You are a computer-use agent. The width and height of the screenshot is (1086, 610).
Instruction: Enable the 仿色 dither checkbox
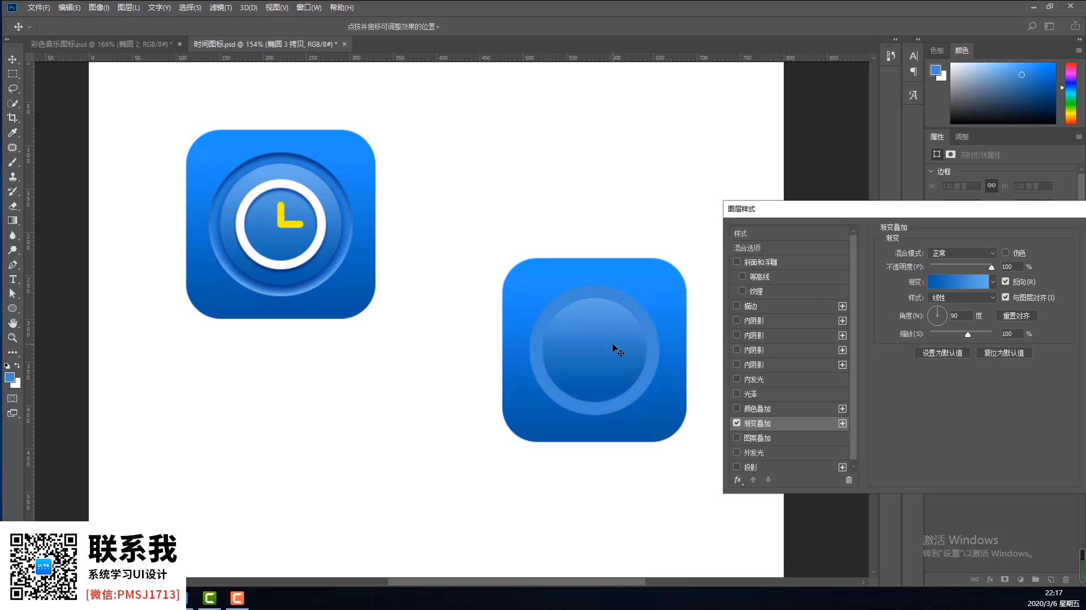pos(1005,252)
